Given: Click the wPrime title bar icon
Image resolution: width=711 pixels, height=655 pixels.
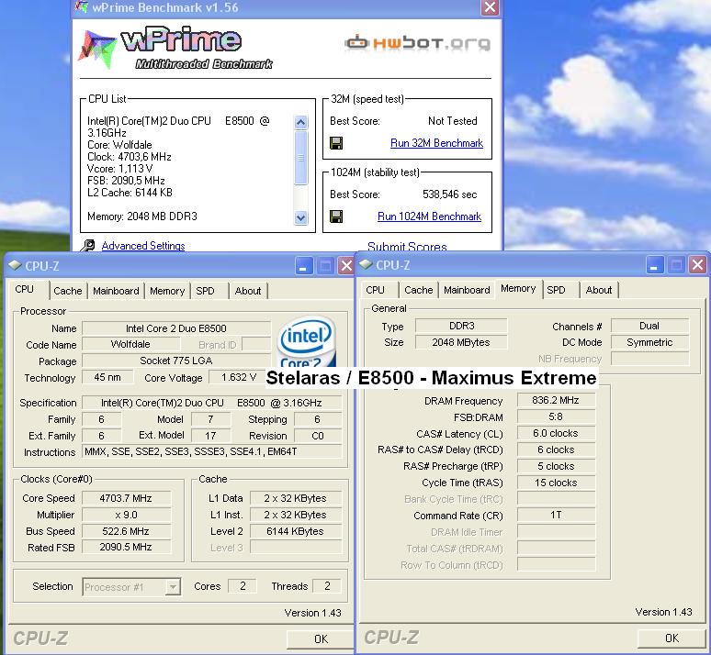Looking at the screenshot, I should 82,6.
